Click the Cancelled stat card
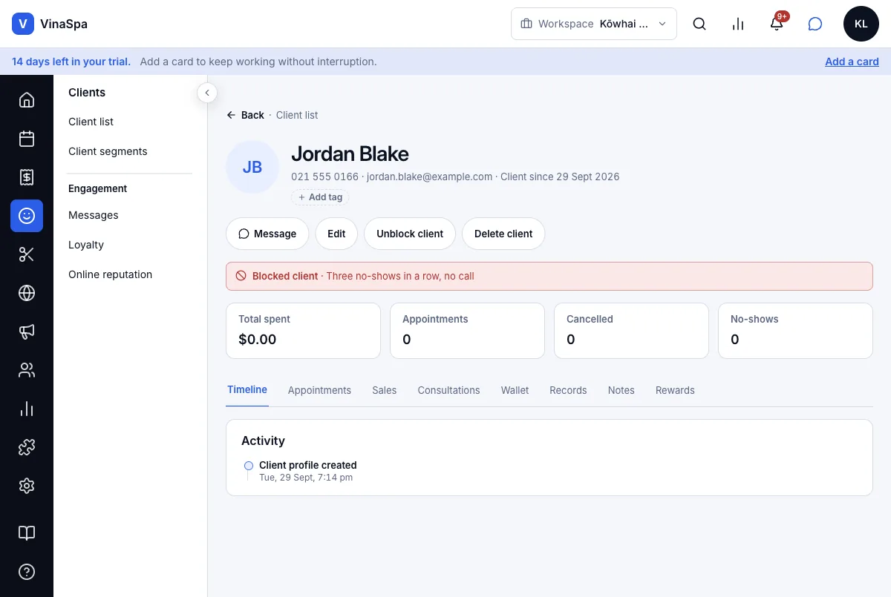 point(631,331)
